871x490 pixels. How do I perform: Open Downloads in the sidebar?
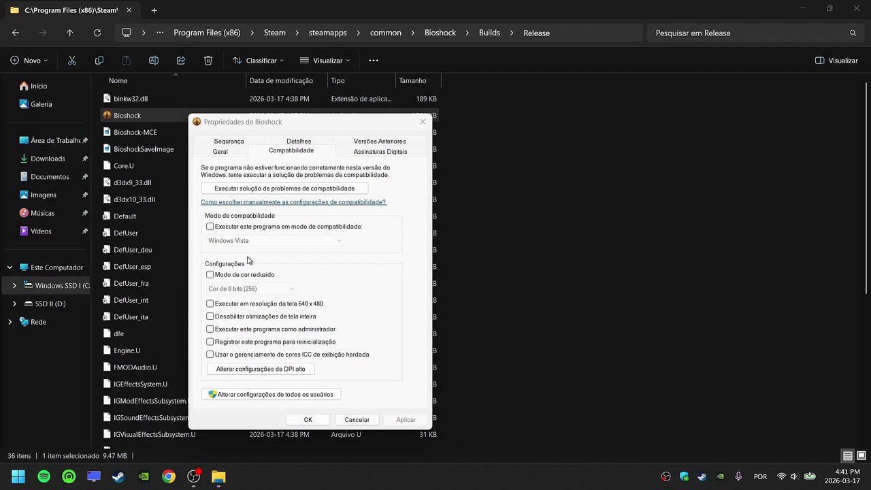click(x=48, y=159)
